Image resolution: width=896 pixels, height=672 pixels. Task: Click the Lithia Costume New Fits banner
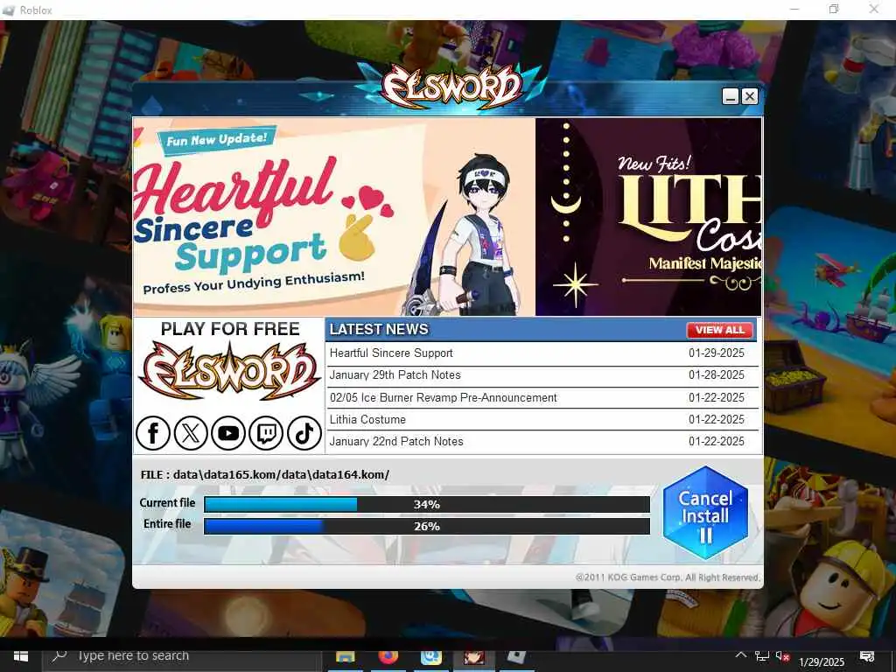pos(648,217)
